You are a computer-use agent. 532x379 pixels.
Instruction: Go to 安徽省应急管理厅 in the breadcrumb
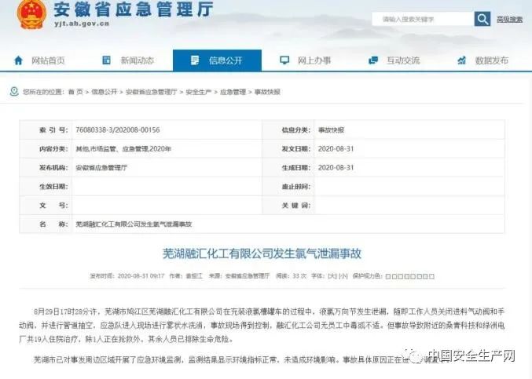coord(152,92)
